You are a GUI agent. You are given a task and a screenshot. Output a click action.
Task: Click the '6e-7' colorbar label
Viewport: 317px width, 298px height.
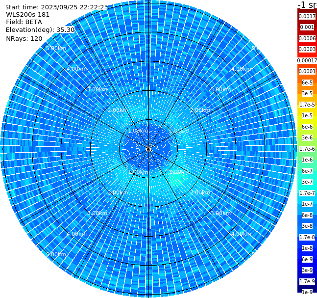tap(307, 171)
